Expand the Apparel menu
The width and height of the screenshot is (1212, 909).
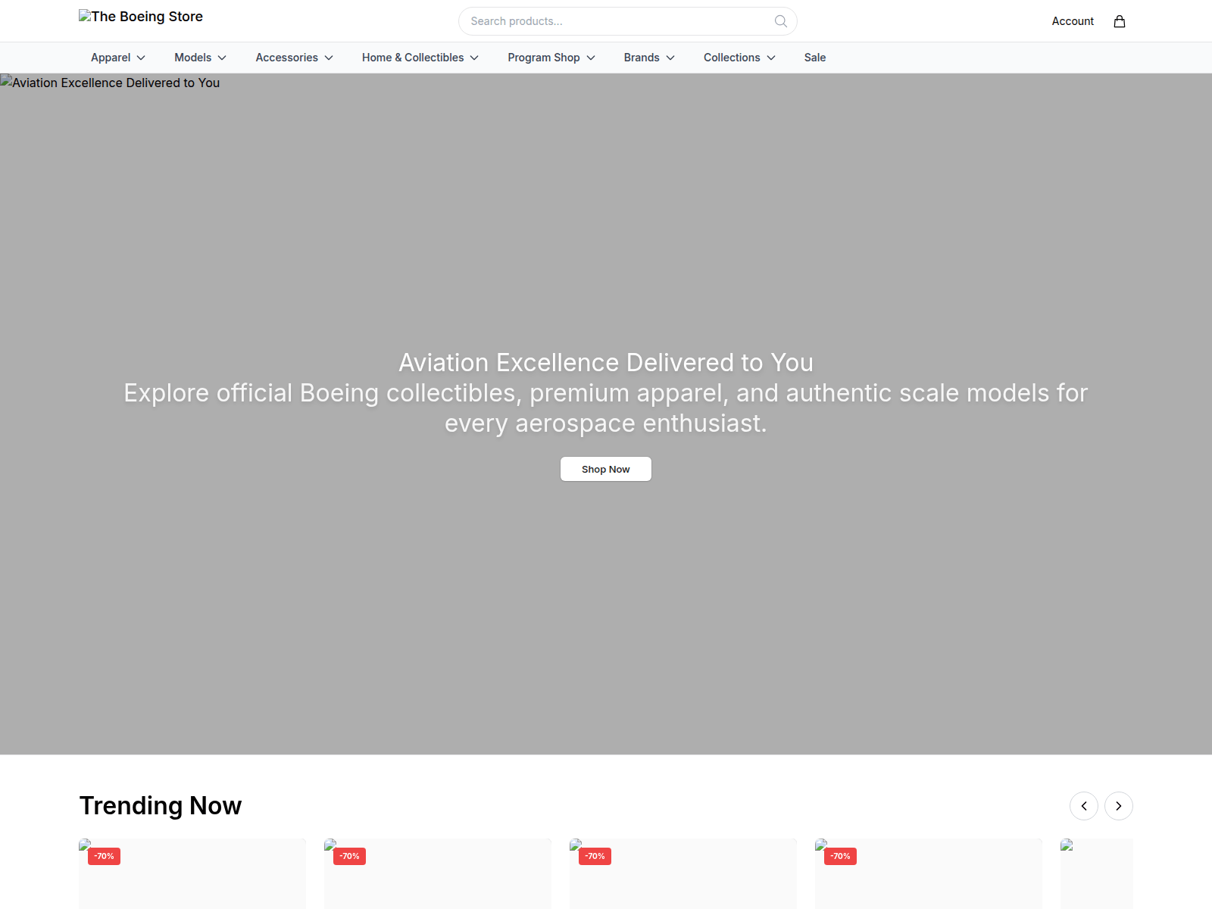118,58
